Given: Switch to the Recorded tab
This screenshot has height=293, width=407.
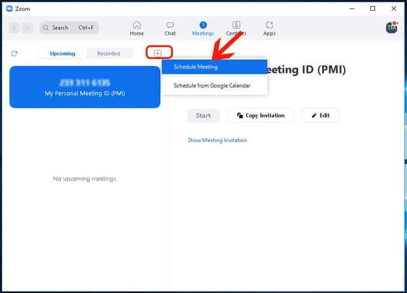Looking at the screenshot, I should click(x=109, y=53).
